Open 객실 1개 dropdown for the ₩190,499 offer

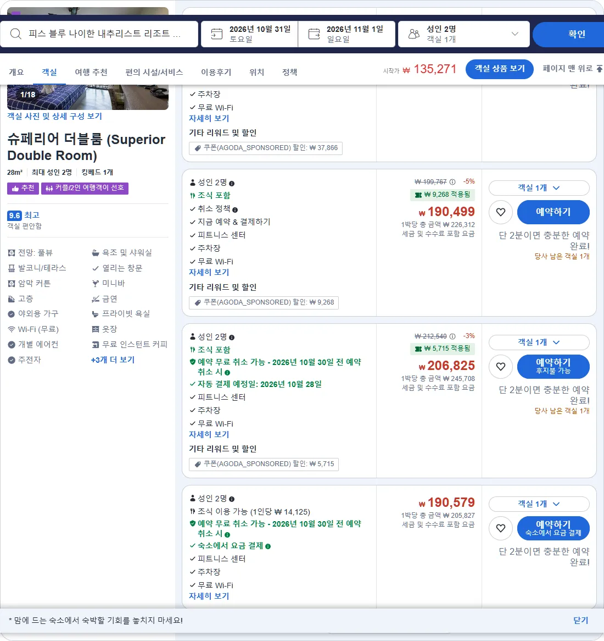point(539,187)
